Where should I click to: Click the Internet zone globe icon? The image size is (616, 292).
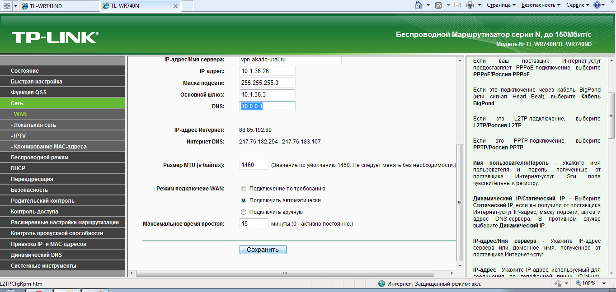coord(381,284)
